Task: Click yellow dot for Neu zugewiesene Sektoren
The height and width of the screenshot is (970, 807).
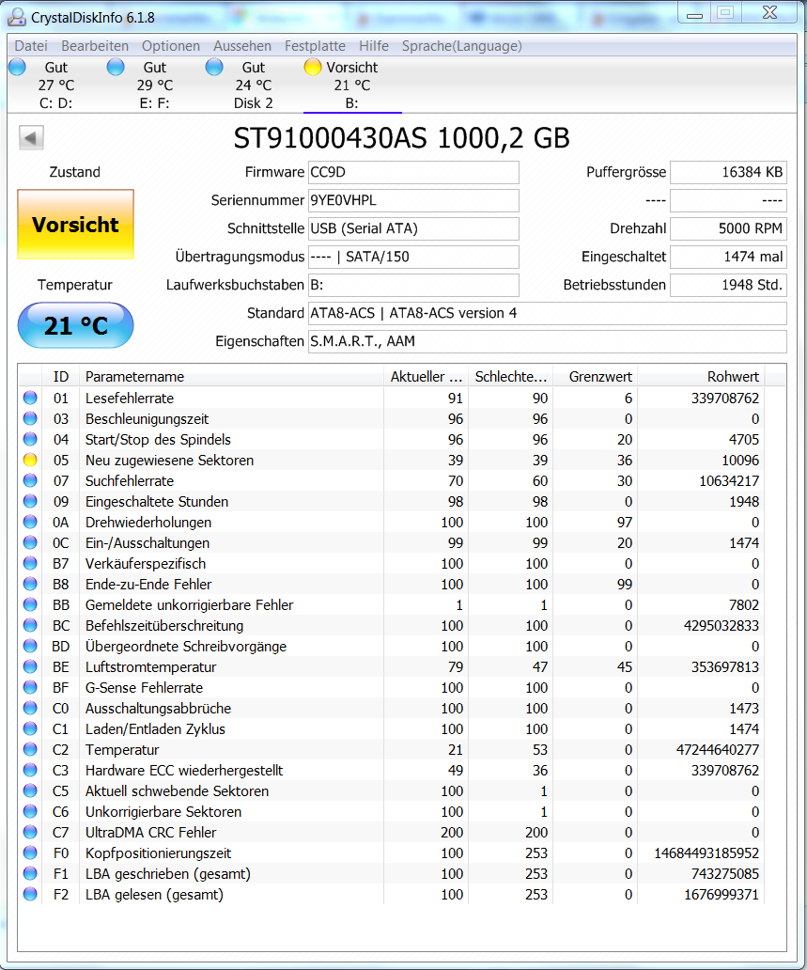Action: click(x=30, y=461)
